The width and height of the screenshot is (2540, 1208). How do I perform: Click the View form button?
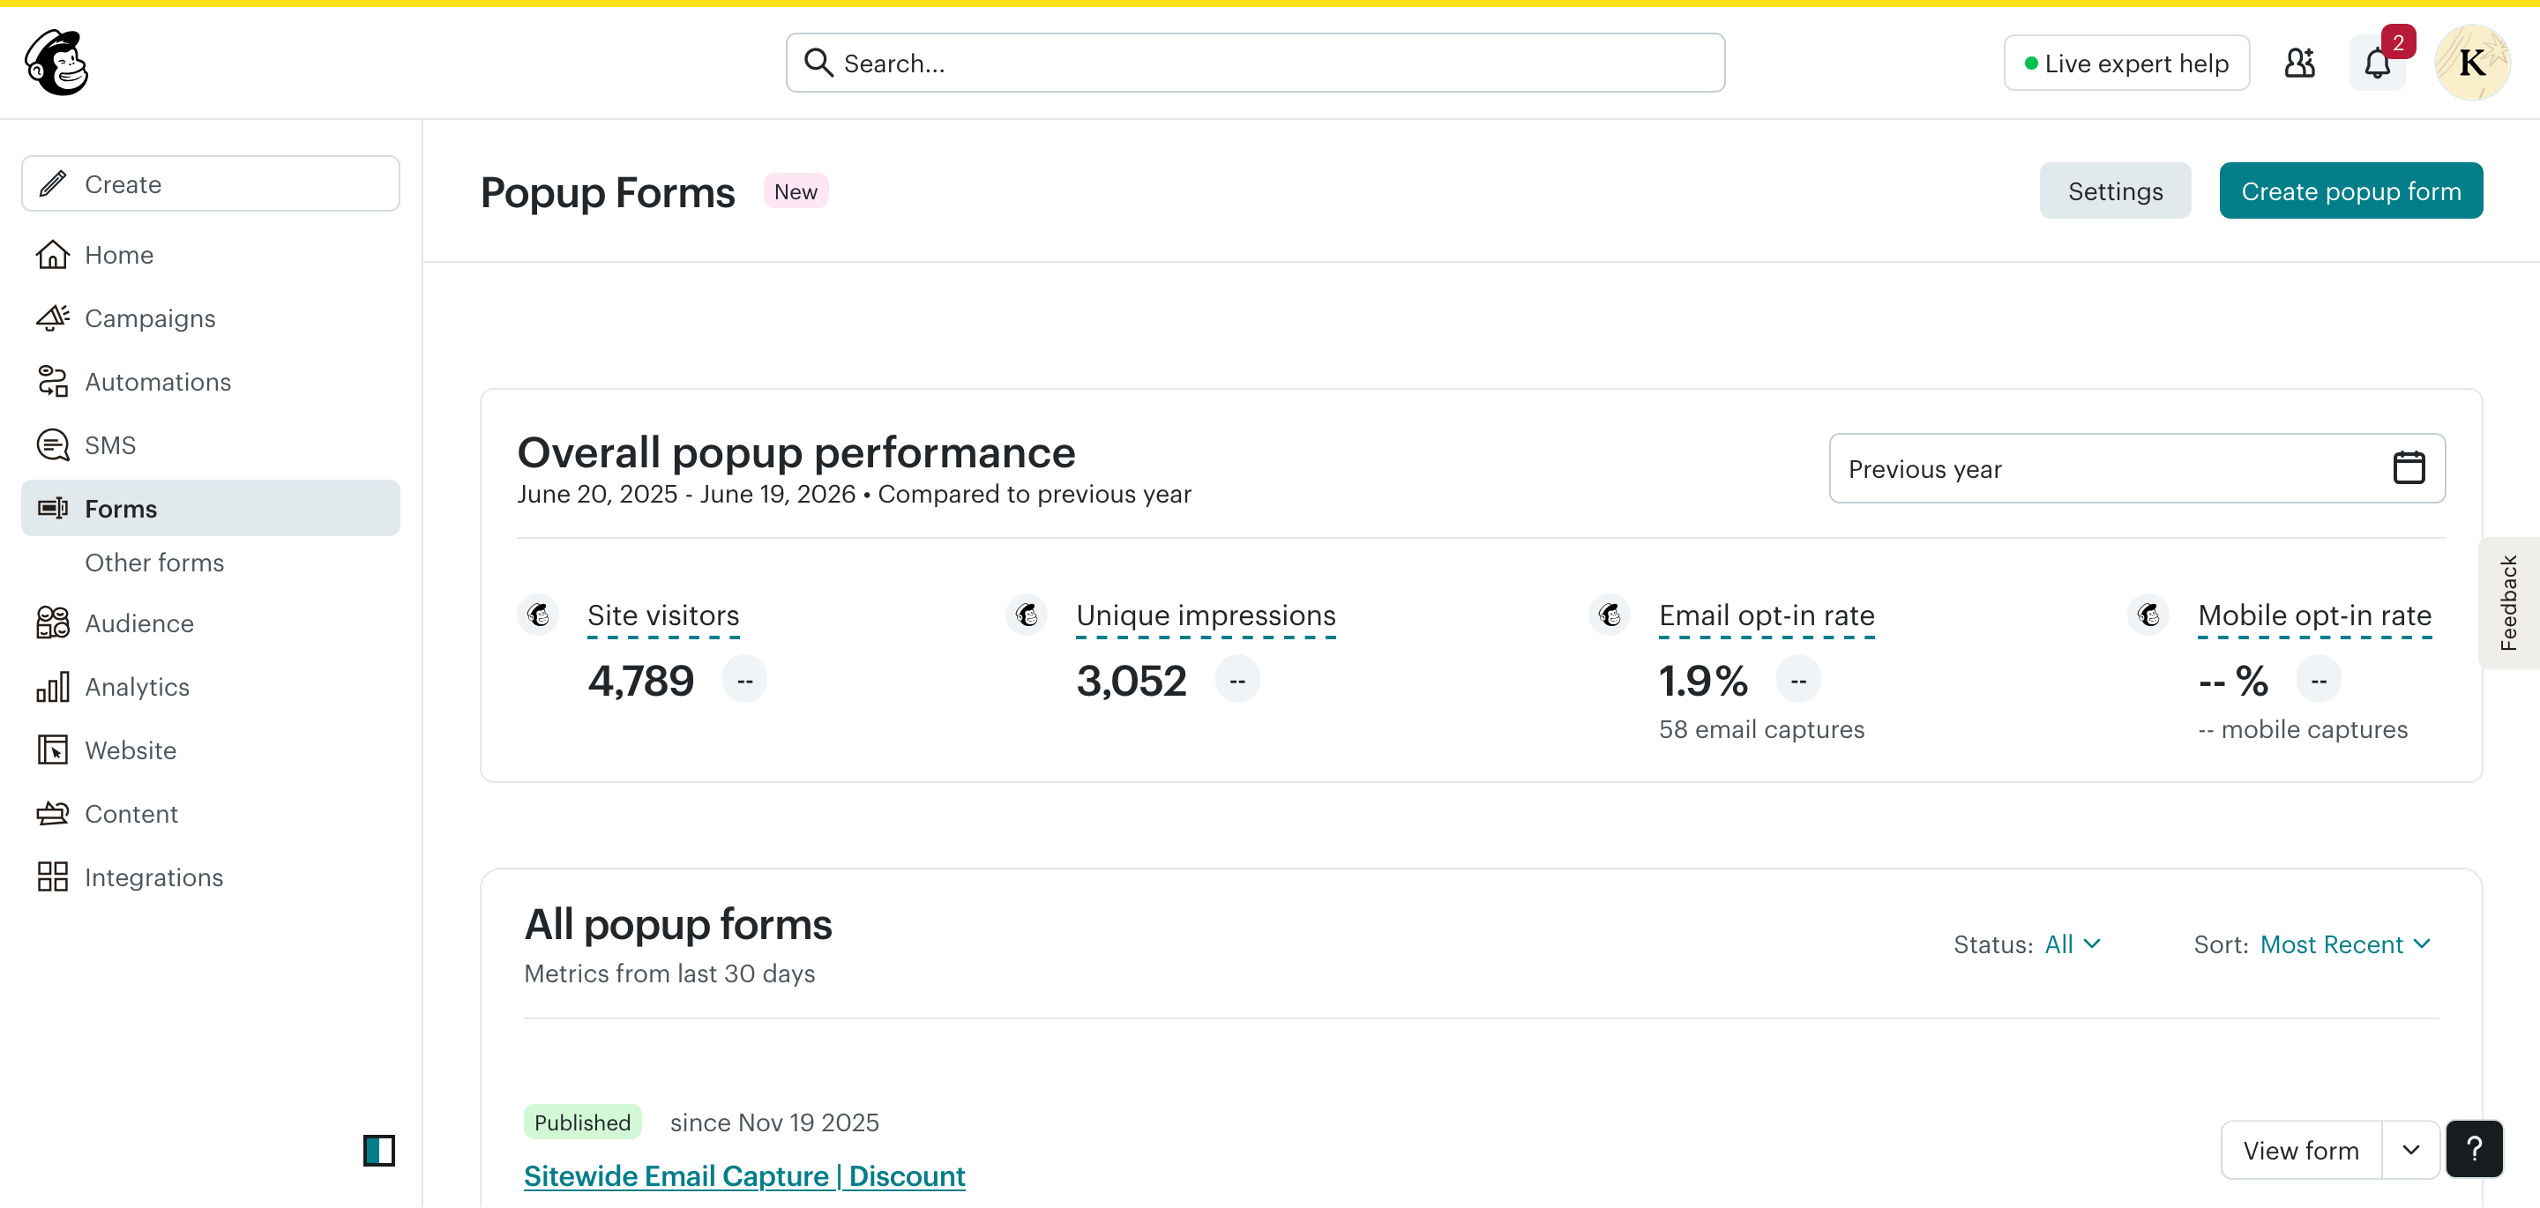2300,1150
